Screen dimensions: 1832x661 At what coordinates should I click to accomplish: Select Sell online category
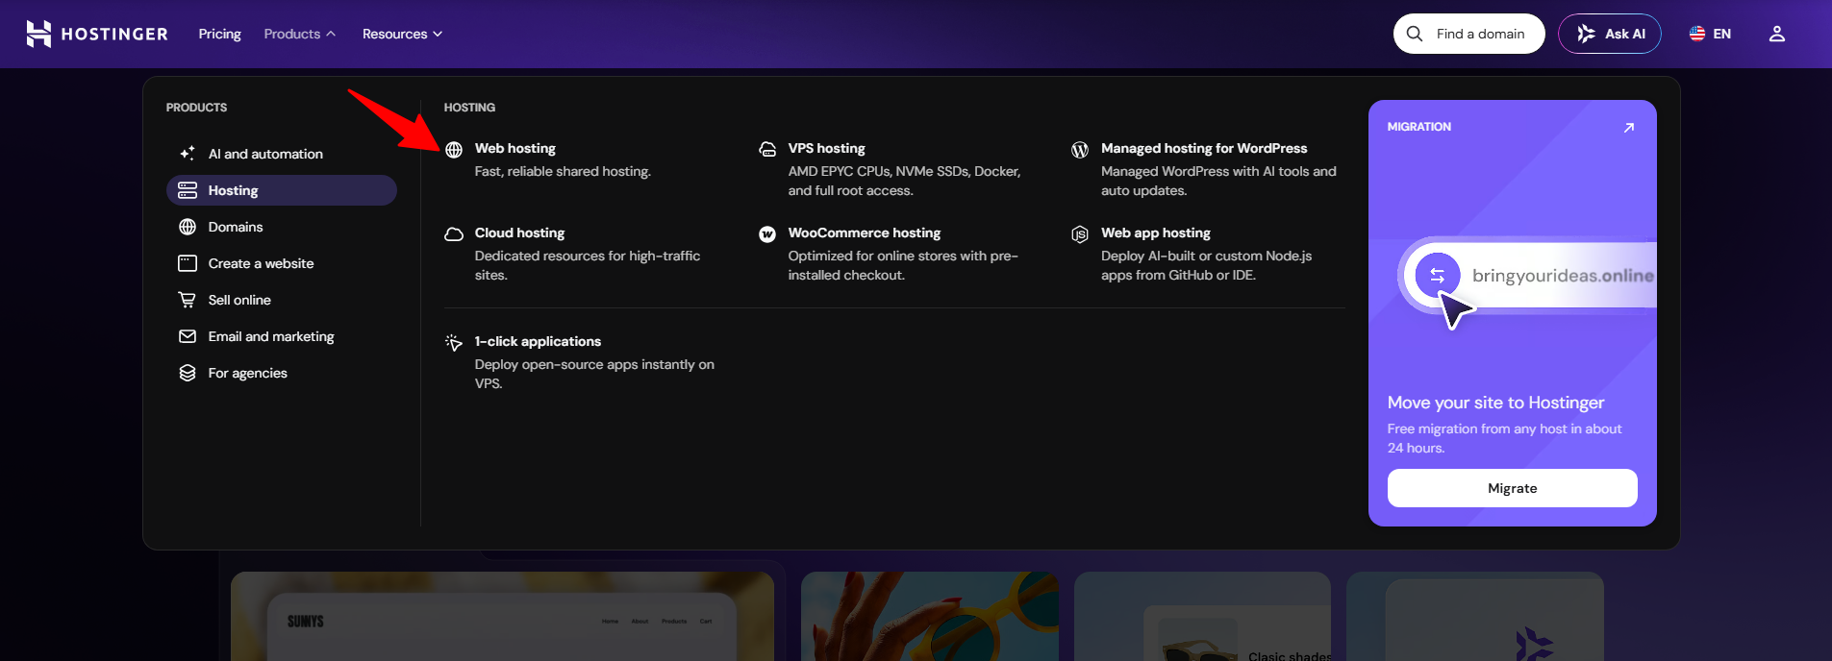point(282,300)
